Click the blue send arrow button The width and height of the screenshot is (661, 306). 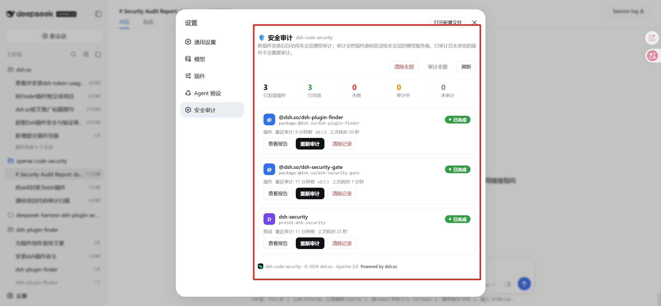524,284
